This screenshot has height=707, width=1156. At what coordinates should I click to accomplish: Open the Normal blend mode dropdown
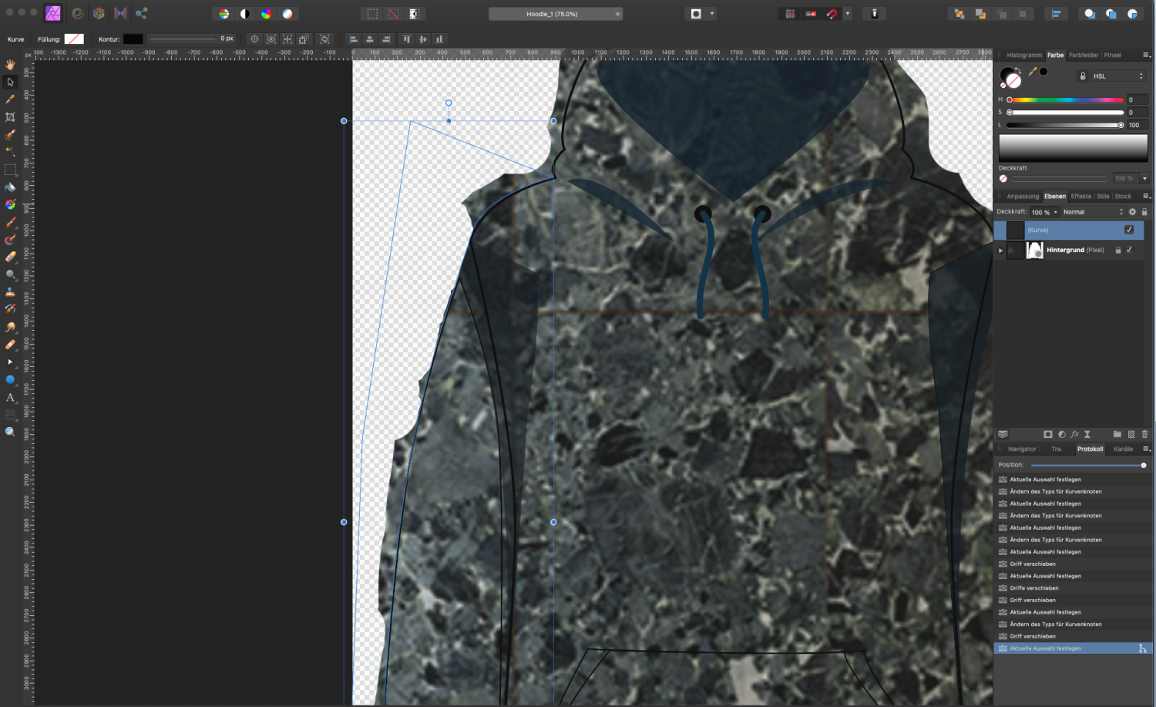click(x=1092, y=212)
